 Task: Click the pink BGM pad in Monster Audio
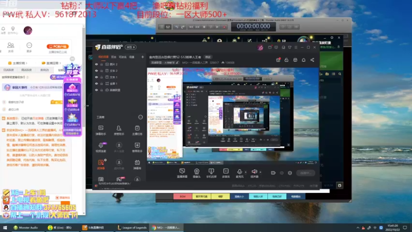pyautogui.click(x=183, y=196)
